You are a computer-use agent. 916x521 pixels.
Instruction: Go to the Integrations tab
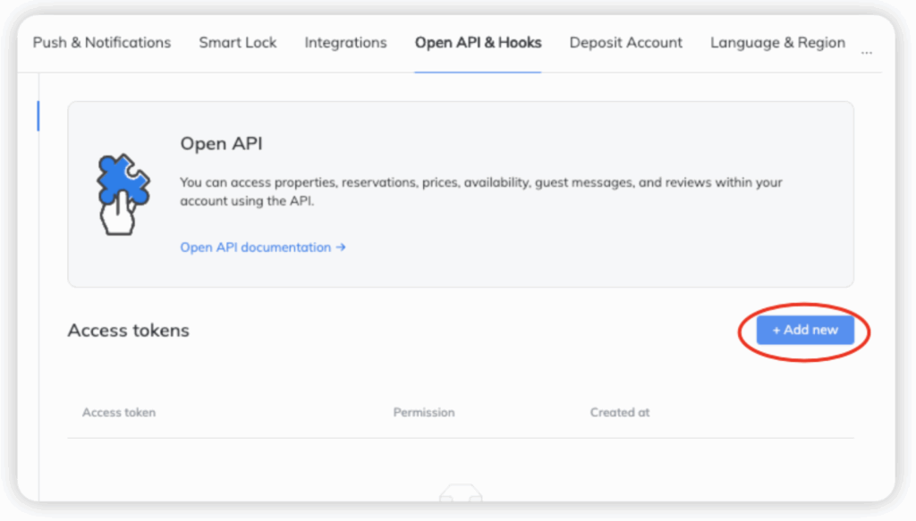(345, 43)
